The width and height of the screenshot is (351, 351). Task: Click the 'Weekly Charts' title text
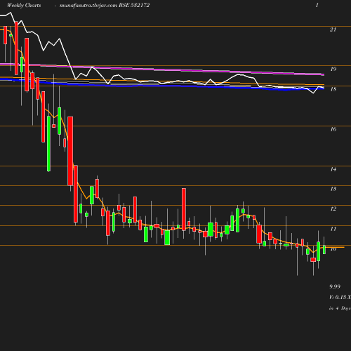coord(24,5)
